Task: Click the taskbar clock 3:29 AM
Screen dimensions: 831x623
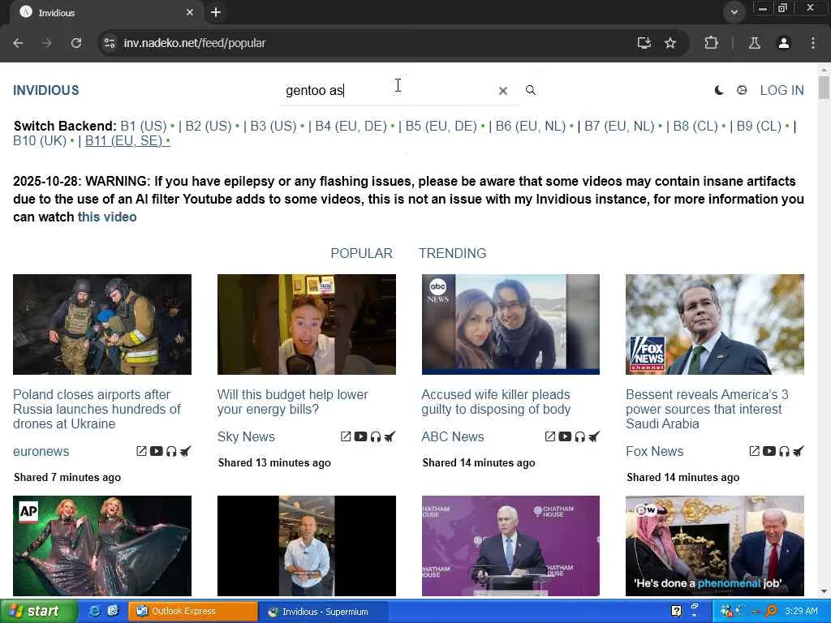Action: (801, 612)
